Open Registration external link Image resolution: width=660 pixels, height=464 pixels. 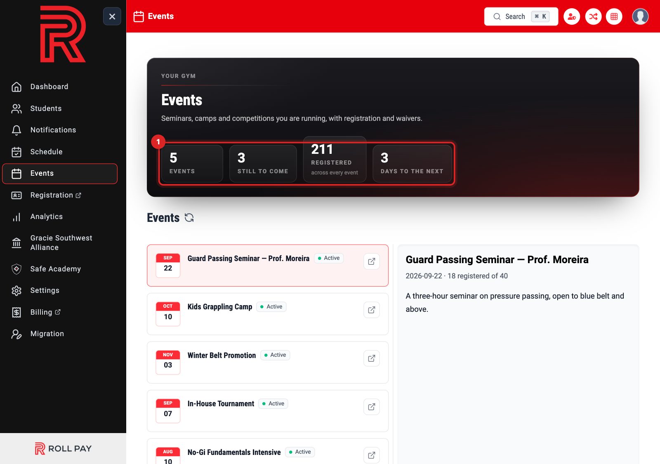click(60, 195)
